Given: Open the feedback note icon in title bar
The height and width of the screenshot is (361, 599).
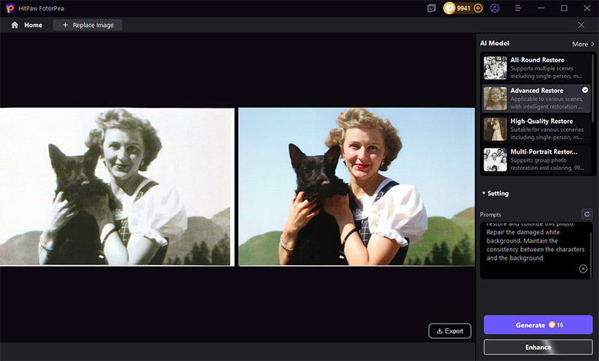Looking at the screenshot, I should point(431,8).
